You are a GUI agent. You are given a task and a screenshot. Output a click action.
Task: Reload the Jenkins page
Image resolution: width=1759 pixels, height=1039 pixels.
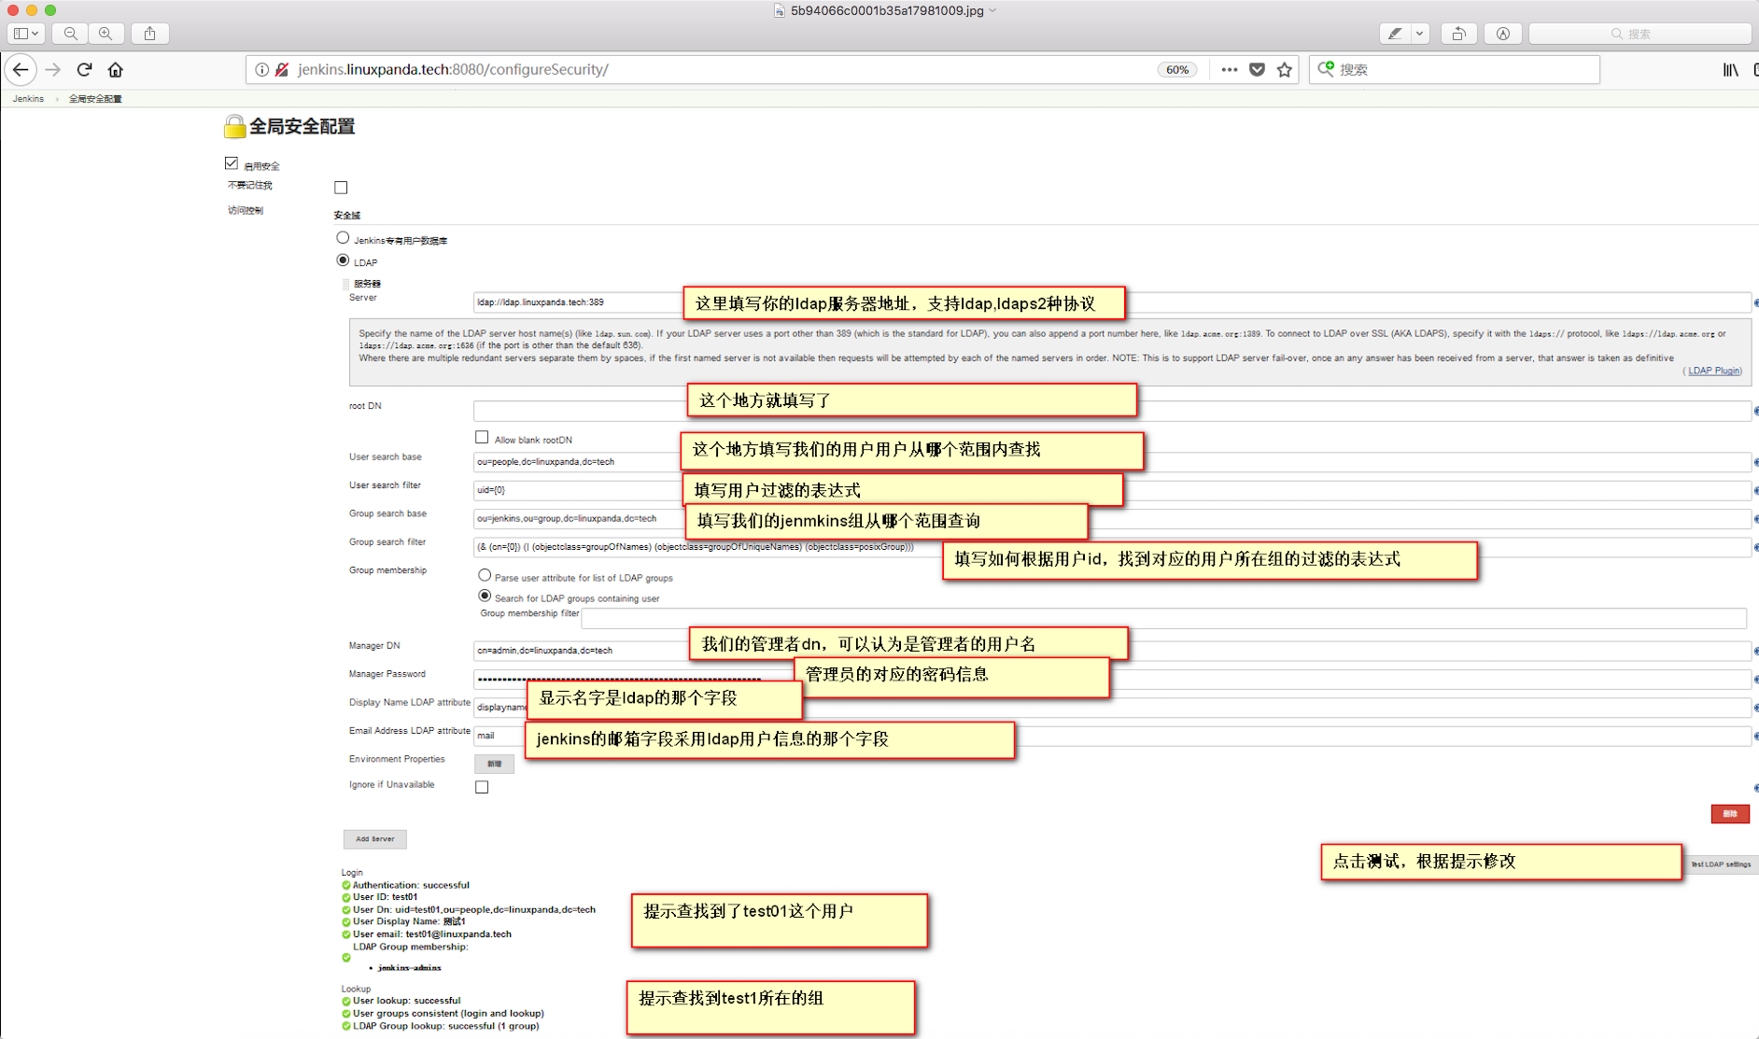pos(84,70)
